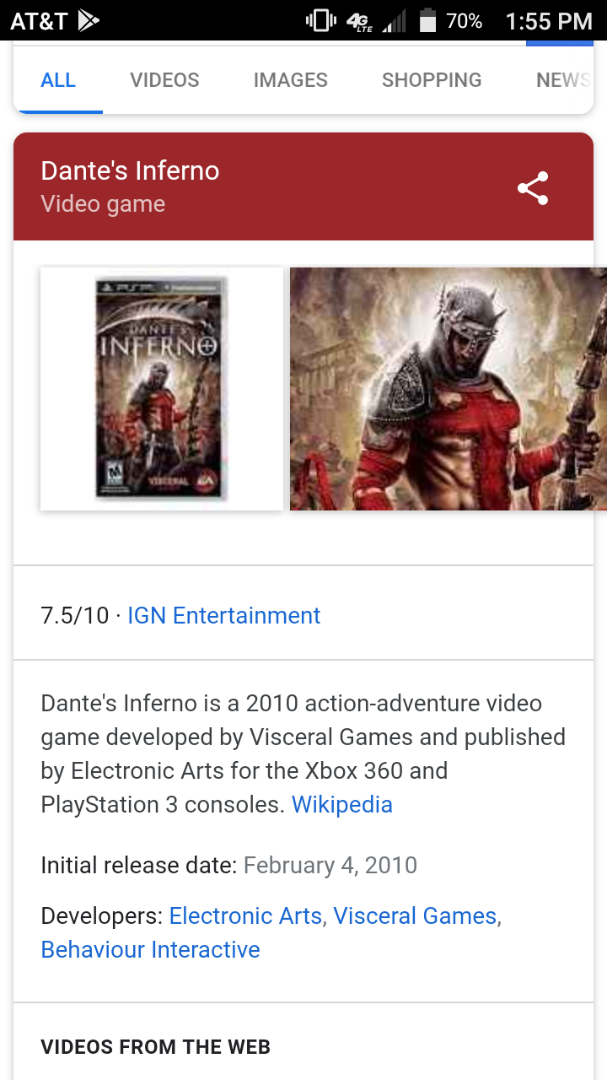The width and height of the screenshot is (607, 1080).
Task: Tap the battery icon in status bar
Action: click(427, 20)
